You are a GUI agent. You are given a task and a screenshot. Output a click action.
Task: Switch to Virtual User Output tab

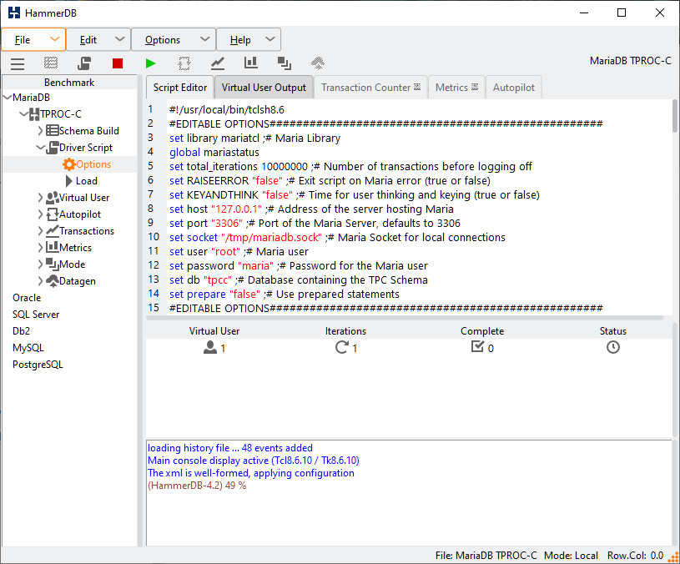coord(264,88)
